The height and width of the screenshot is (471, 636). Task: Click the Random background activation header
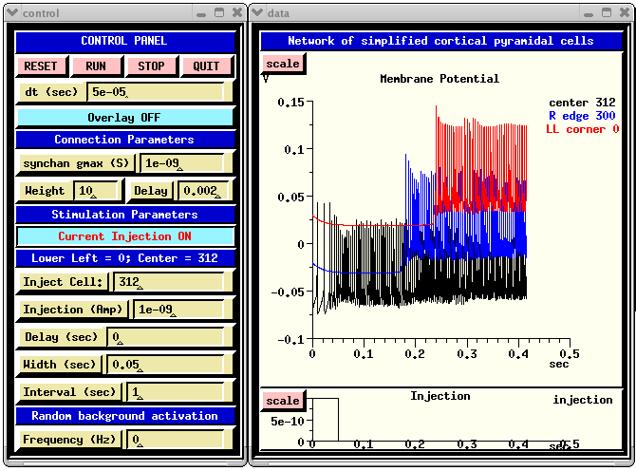click(125, 416)
